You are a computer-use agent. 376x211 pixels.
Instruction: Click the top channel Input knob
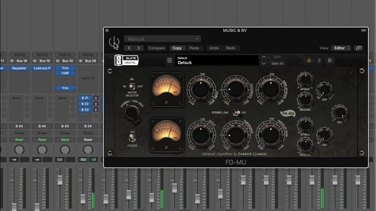(201, 89)
